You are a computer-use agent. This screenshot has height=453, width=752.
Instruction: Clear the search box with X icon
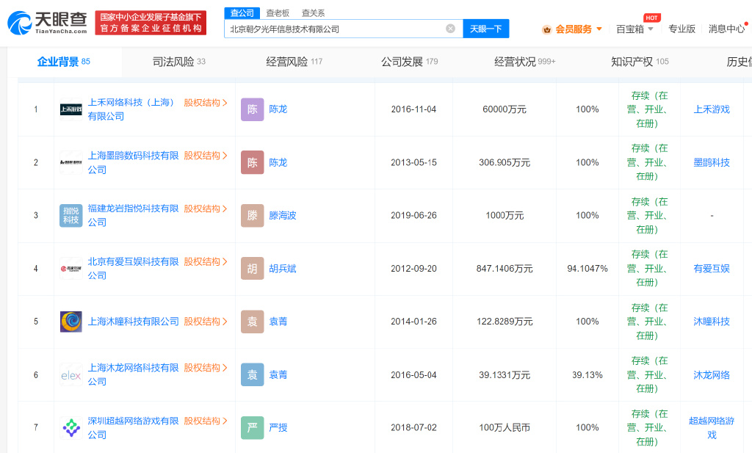[x=450, y=29]
